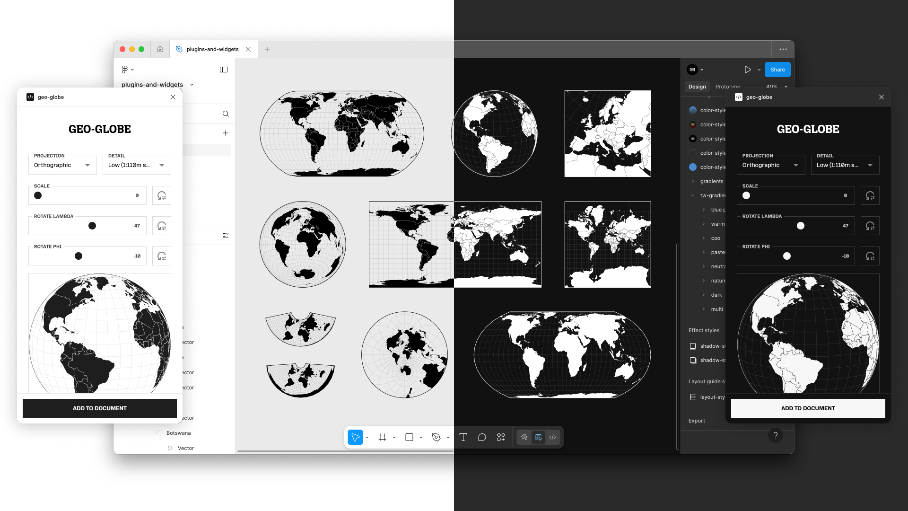
Task: Click Add to Document in light panel
Action: coord(100,408)
